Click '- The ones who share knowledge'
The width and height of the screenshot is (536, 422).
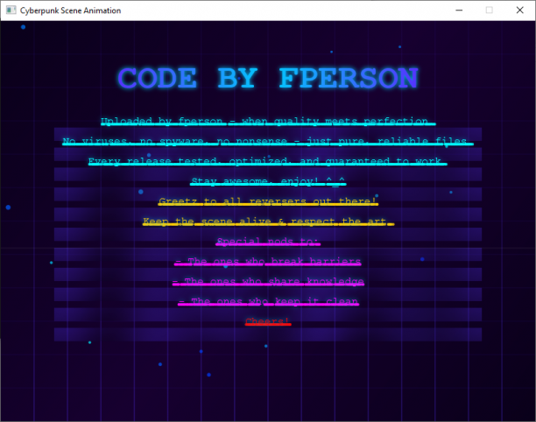pos(268,281)
